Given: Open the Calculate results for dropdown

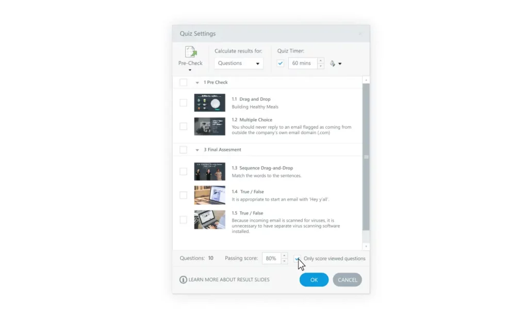Looking at the screenshot, I should (239, 63).
